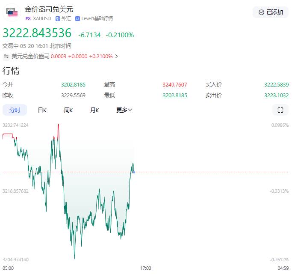This screenshot has height=278, width=292.
Task: Click the 昨收 value 3229.5569
Action: click(x=73, y=96)
